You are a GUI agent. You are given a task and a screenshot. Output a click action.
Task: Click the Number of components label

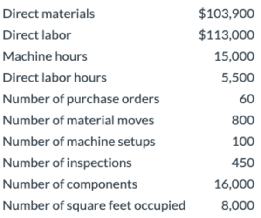point(70,184)
